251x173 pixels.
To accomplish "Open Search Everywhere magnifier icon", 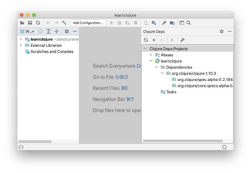I will [189, 23].
